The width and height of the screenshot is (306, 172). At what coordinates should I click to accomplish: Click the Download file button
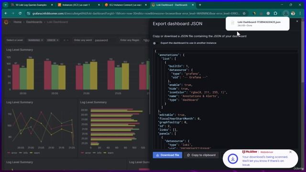click(167, 155)
